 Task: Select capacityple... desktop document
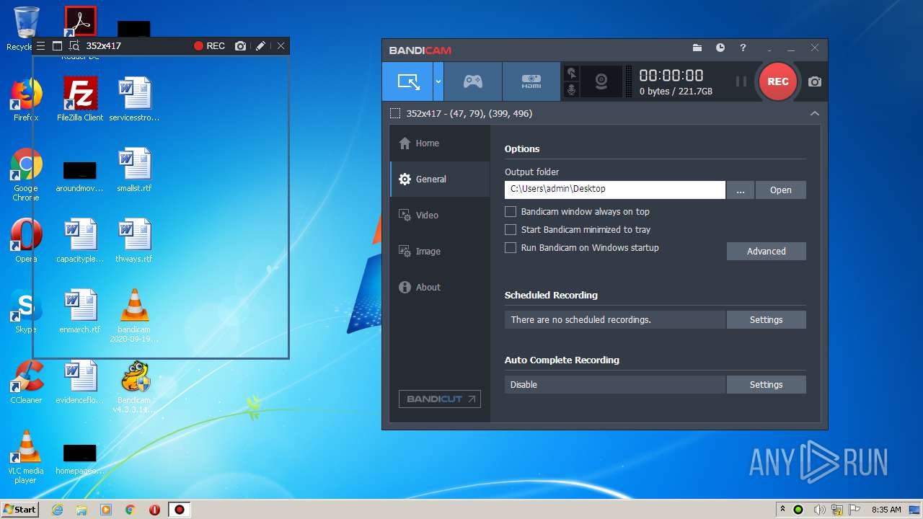coord(80,241)
